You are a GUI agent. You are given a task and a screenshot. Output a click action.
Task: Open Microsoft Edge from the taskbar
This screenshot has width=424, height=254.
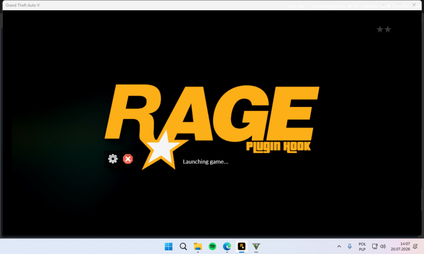coord(227,246)
